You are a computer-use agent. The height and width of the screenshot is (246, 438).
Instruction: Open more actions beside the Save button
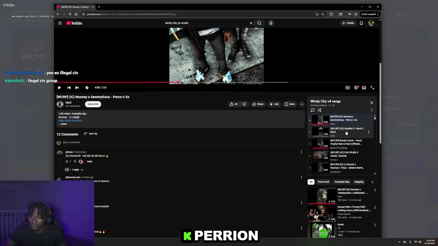click(x=301, y=104)
